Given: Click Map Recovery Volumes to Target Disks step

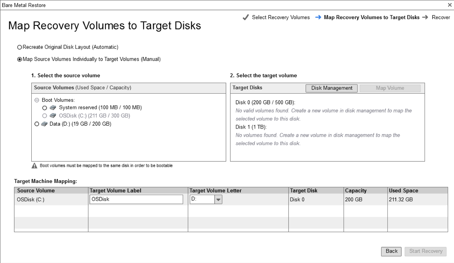Looking at the screenshot, I should (372, 18).
